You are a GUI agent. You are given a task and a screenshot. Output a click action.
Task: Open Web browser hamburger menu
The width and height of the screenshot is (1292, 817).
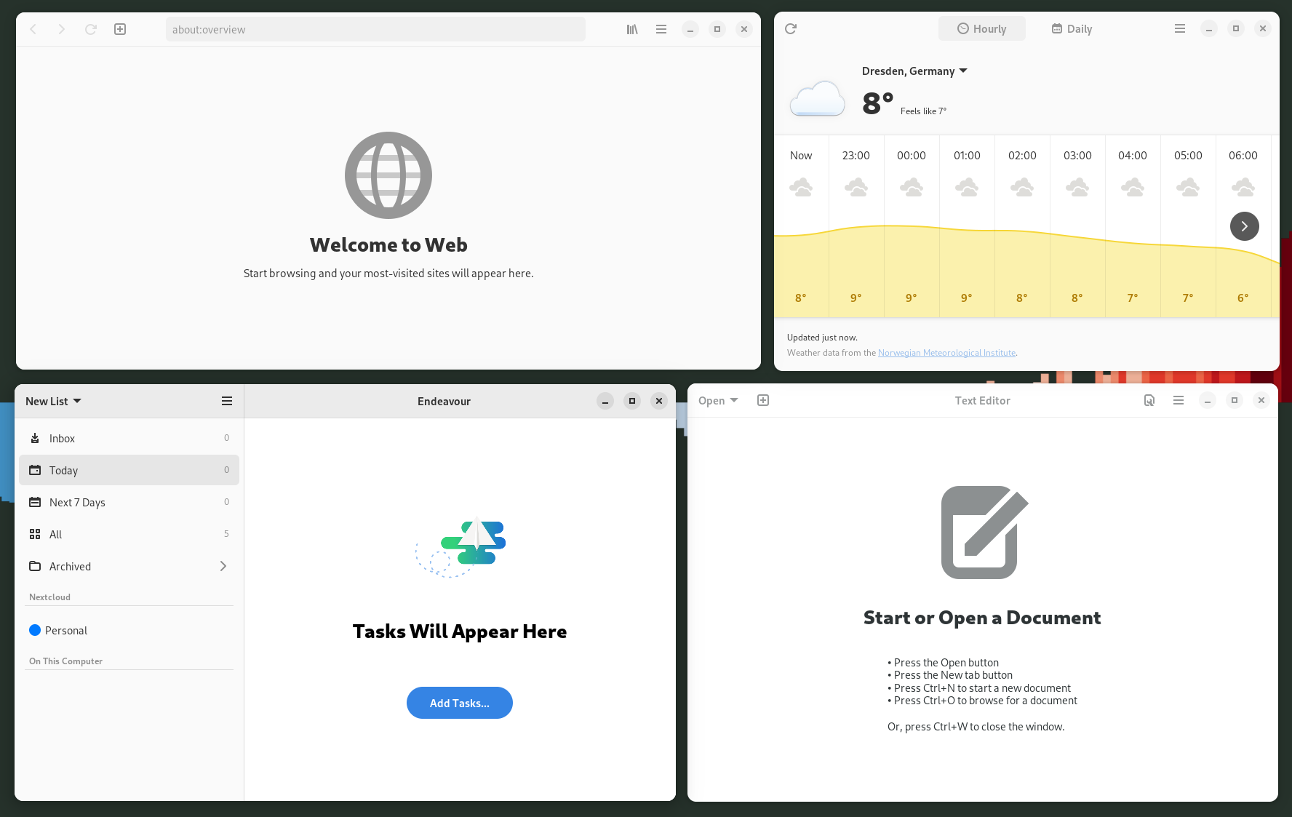pyautogui.click(x=661, y=29)
